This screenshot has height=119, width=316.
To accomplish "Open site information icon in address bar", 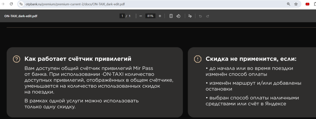I will coord(21,4).
